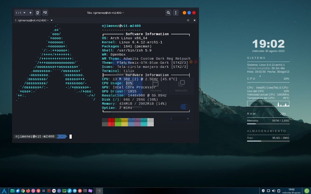Open the clipboard manager in the system tray

pos(279,191)
